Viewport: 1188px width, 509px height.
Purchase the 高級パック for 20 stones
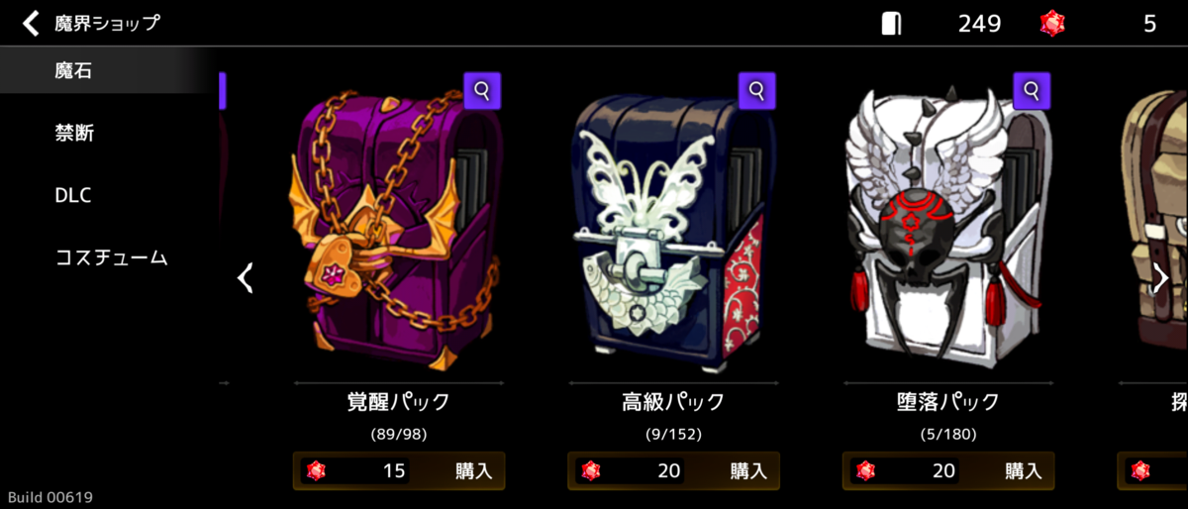(x=673, y=471)
